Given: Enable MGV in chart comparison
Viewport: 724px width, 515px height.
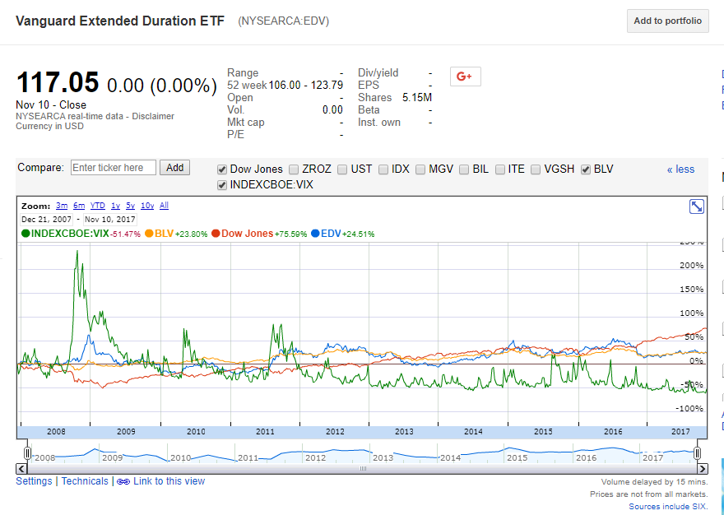Looking at the screenshot, I should point(420,169).
